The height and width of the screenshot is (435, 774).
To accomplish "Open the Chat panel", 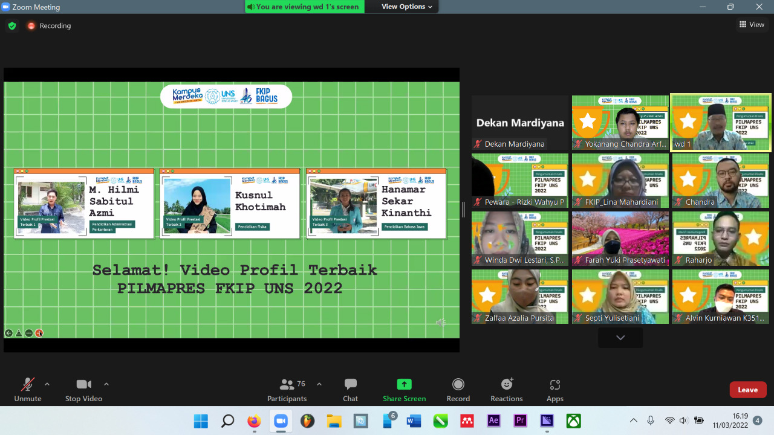I will point(350,390).
